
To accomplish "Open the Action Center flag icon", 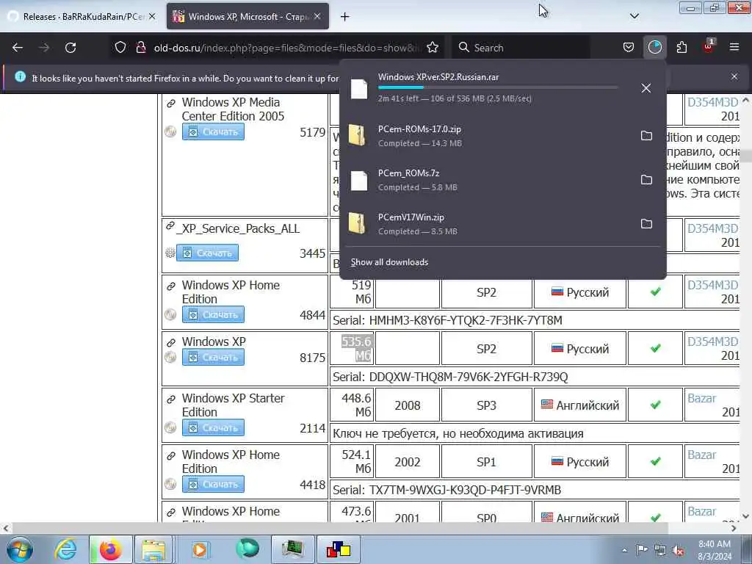I will pos(642,550).
